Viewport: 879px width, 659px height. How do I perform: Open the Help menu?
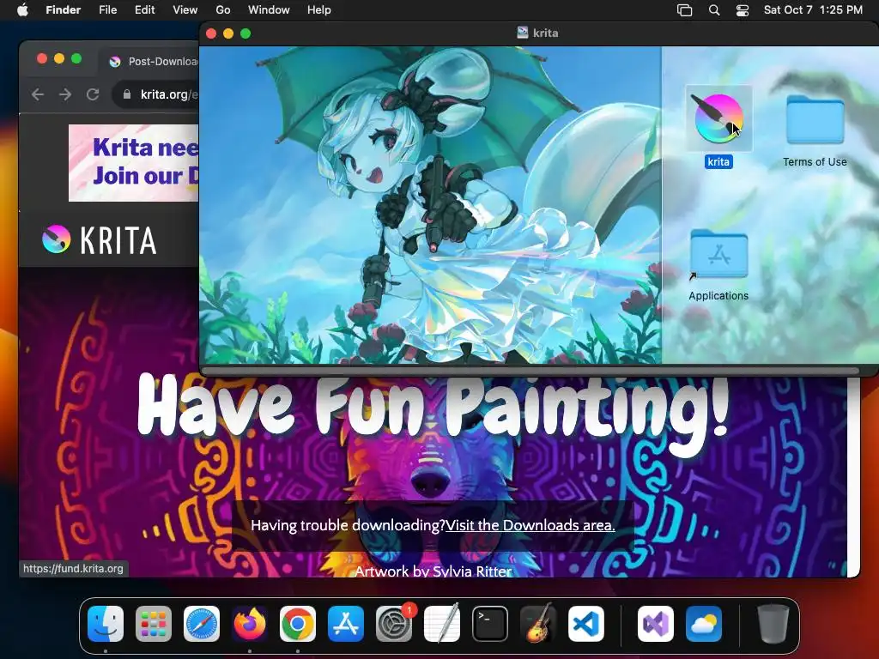point(319,10)
